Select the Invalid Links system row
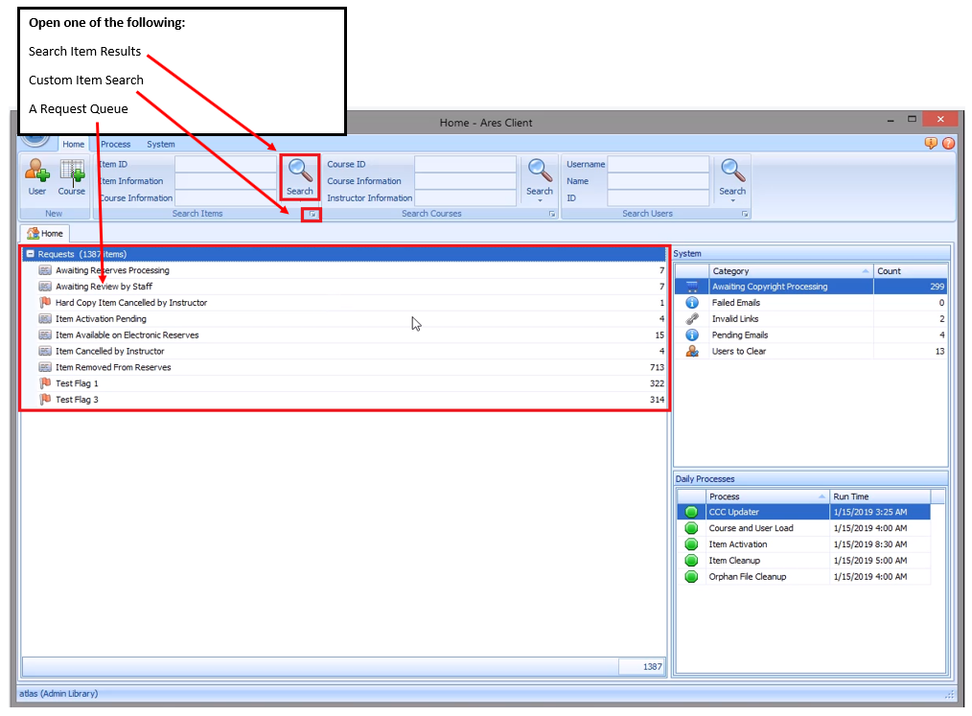Viewport: 972px width, 716px height. 735,319
